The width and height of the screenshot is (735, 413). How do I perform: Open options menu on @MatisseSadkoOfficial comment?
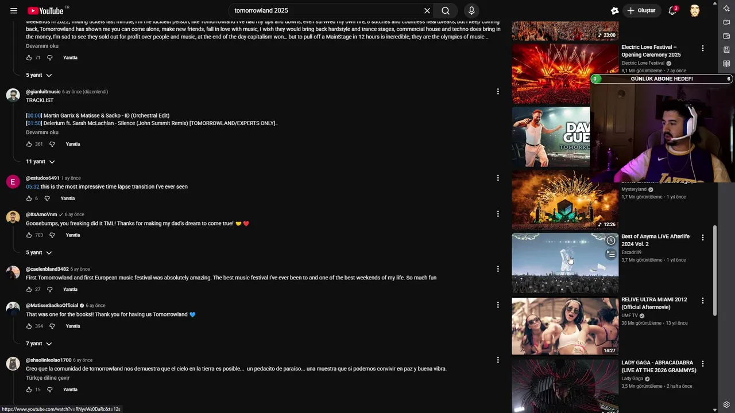point(498,306)
